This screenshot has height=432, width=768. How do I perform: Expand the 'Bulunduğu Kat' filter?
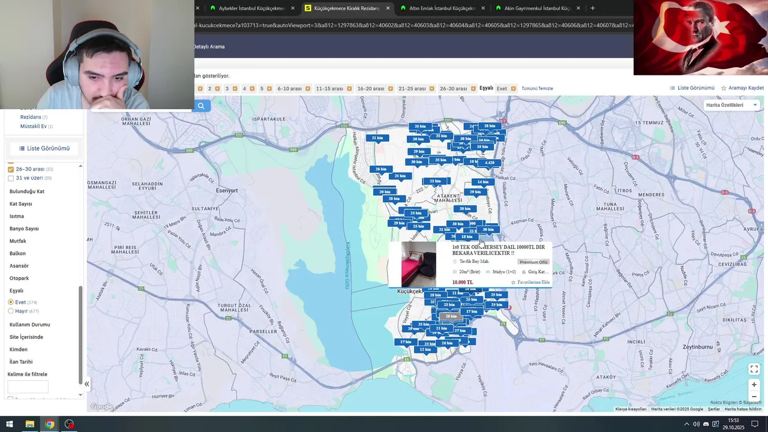[x=27, y=191]
